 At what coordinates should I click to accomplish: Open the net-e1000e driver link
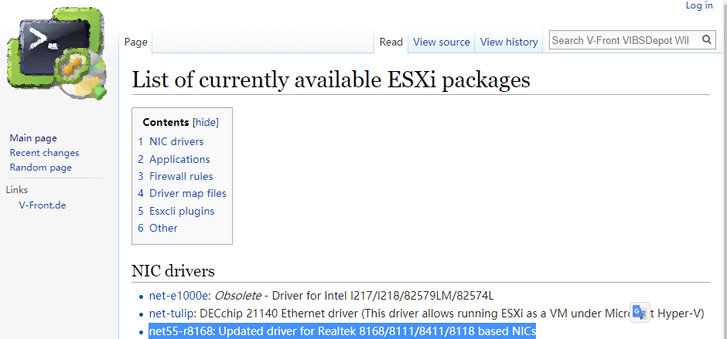point(179,296)
